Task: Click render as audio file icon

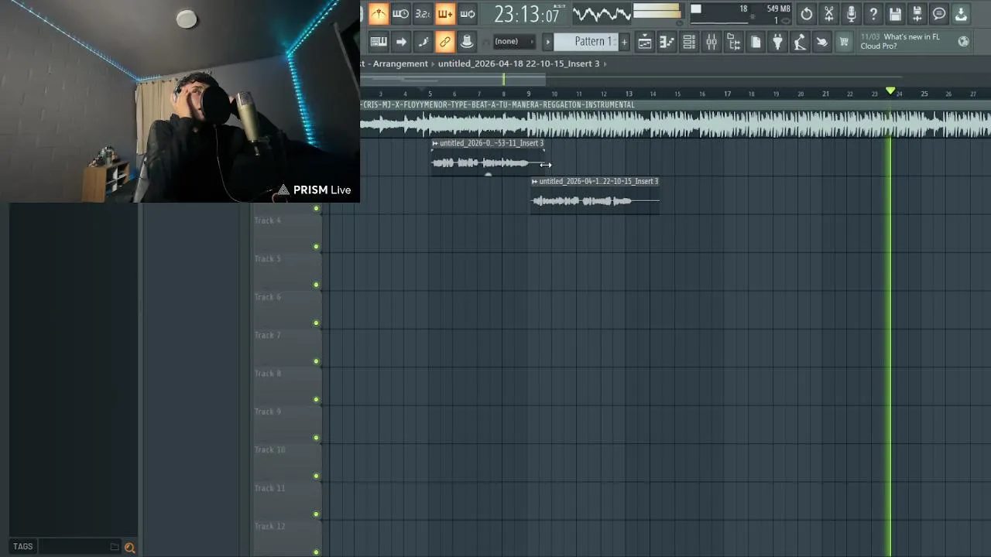Action: [917, 14]
